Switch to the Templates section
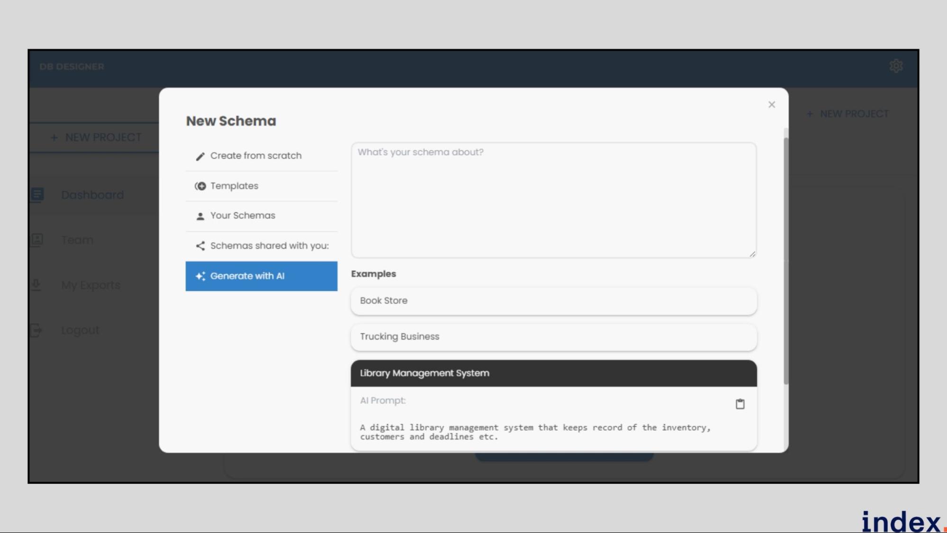The height and width of the screenshot is (533, 947). [x=234, y=186]
